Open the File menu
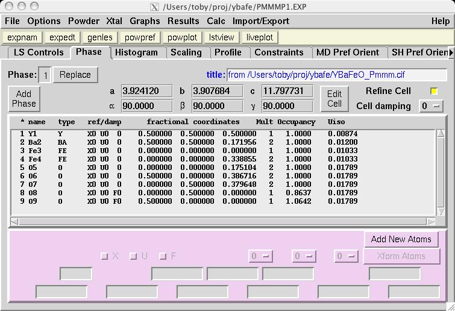455x311 pixels. coord(12,21)
